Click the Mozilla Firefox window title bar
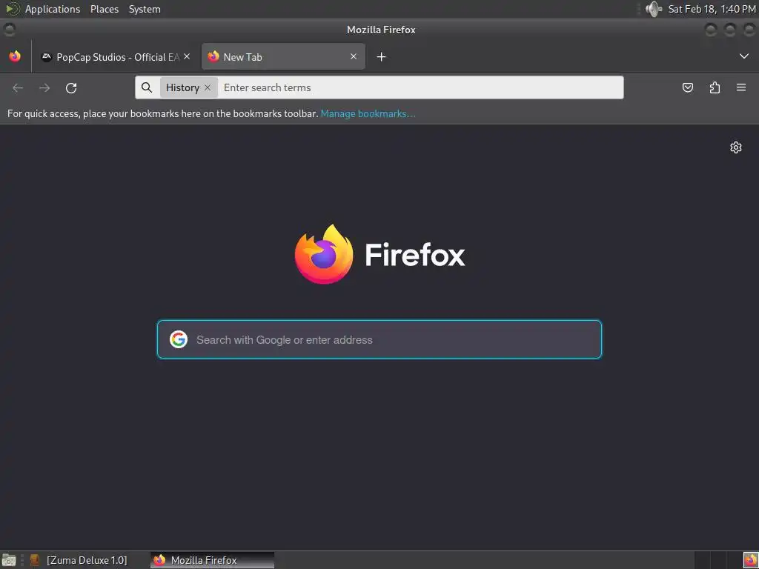This screenshot has height=569, width=759. click(381, 30)
